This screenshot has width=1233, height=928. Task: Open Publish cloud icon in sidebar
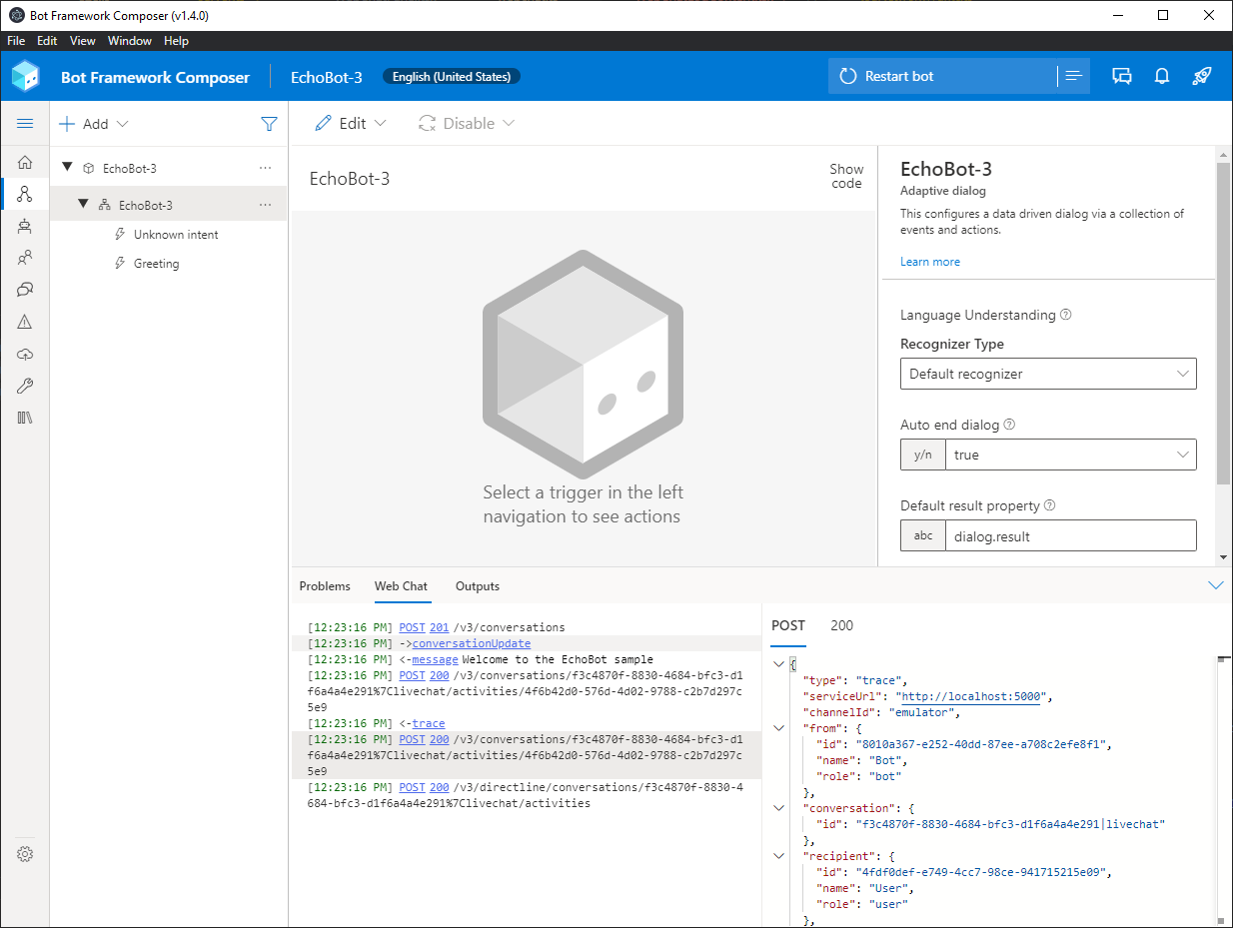click(x=25, y=354)
